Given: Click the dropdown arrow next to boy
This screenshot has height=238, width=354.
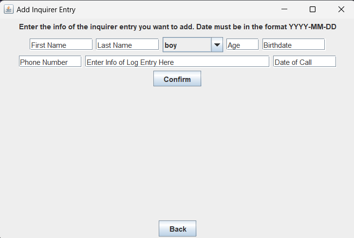Looking at the screenshot, I should click(217, 45).
